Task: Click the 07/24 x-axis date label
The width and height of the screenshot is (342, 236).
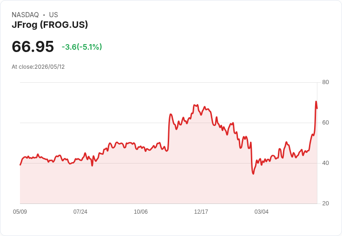Action: pos(80,212)
